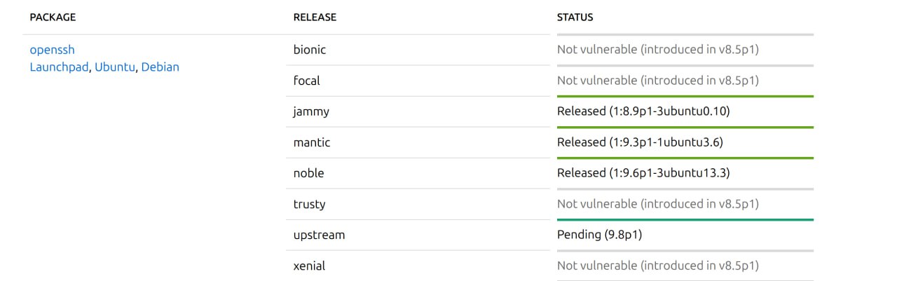Select the bionic release cell
The height and width of the screenshot is (281, 897).
click(310, 50)
